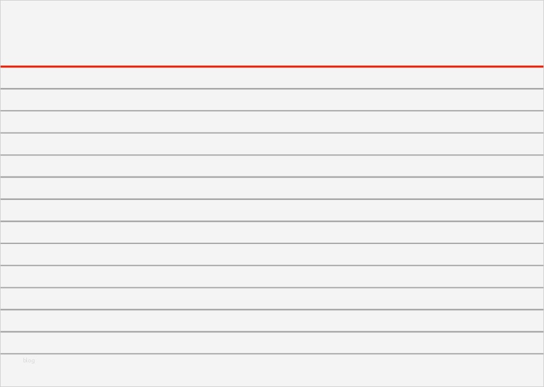Click the red header line

click(272, 66)
